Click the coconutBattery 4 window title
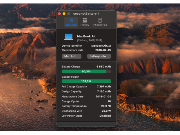180x135 pixels. click(86, 14)
